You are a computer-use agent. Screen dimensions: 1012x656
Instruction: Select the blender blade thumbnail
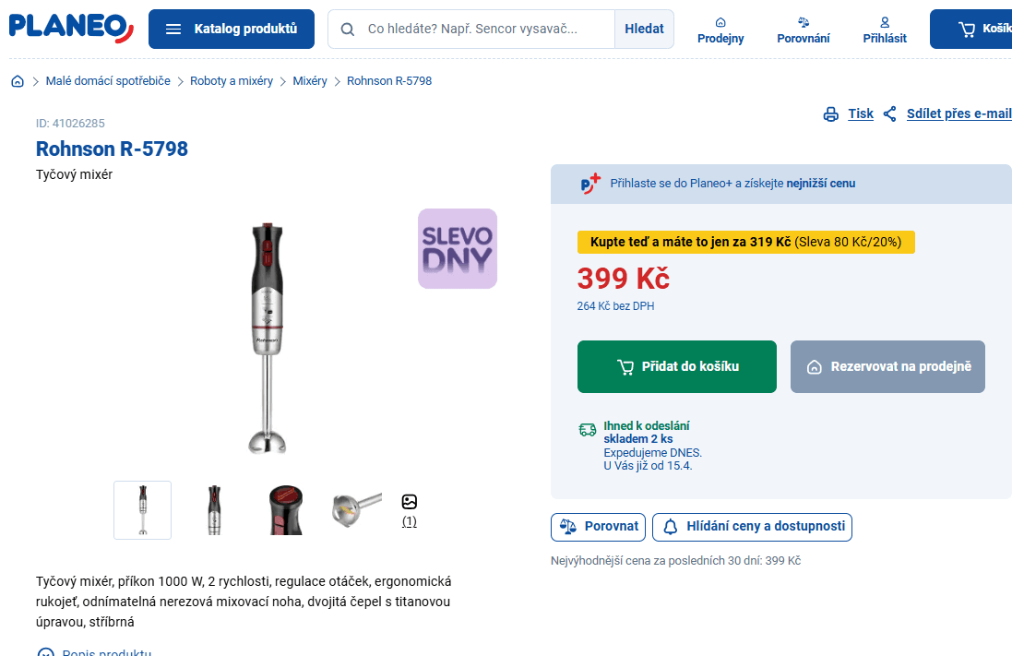pyautogui.click(x=356, y=510)
